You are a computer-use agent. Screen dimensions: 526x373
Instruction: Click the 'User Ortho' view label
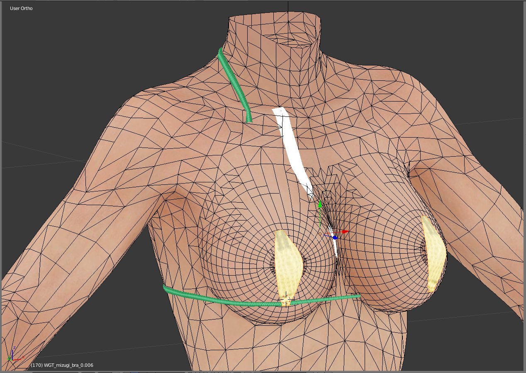[21, 8]
